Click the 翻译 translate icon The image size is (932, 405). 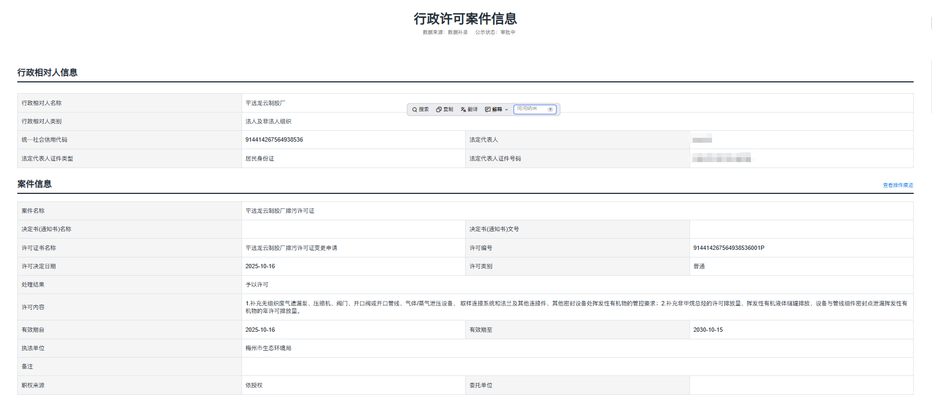point(463,110)
